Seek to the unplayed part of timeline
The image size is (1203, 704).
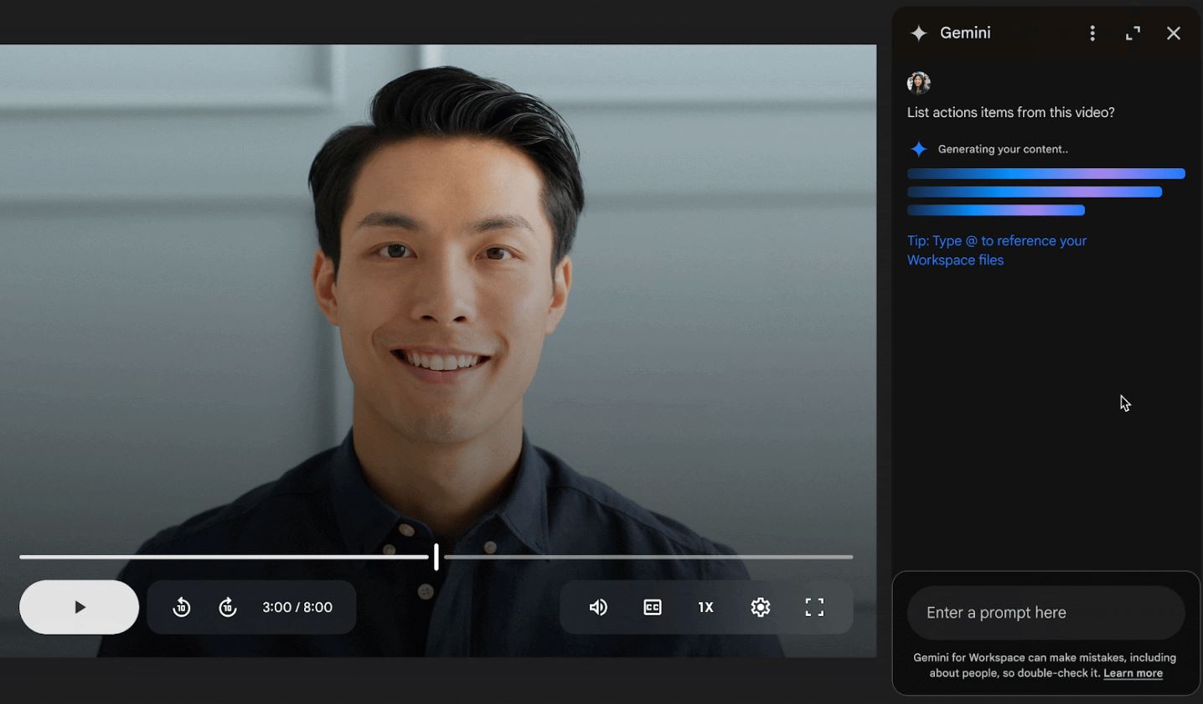point(645,557)
